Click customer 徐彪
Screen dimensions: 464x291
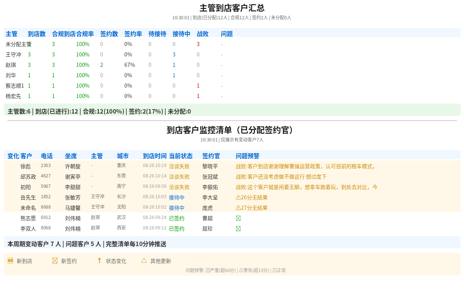click(x=26, y=166)
